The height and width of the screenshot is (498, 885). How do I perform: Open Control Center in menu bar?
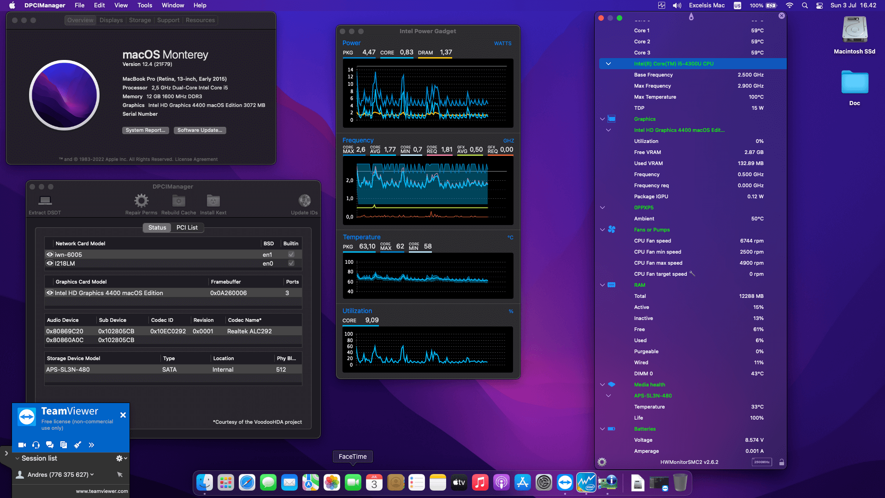coord(820,6)
